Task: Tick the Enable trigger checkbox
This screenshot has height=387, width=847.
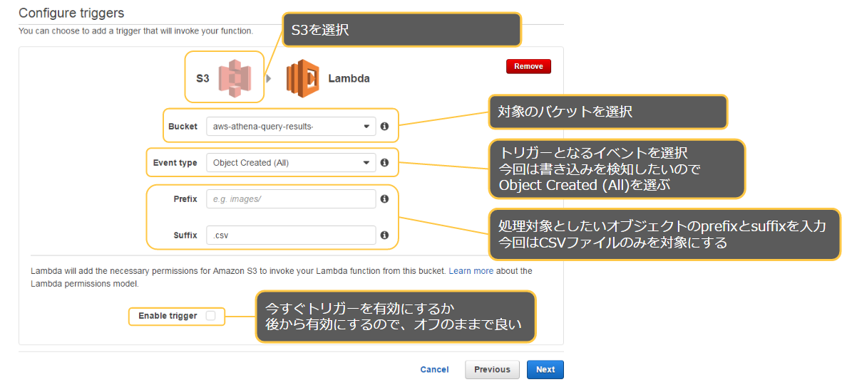Action: (210, 316)
